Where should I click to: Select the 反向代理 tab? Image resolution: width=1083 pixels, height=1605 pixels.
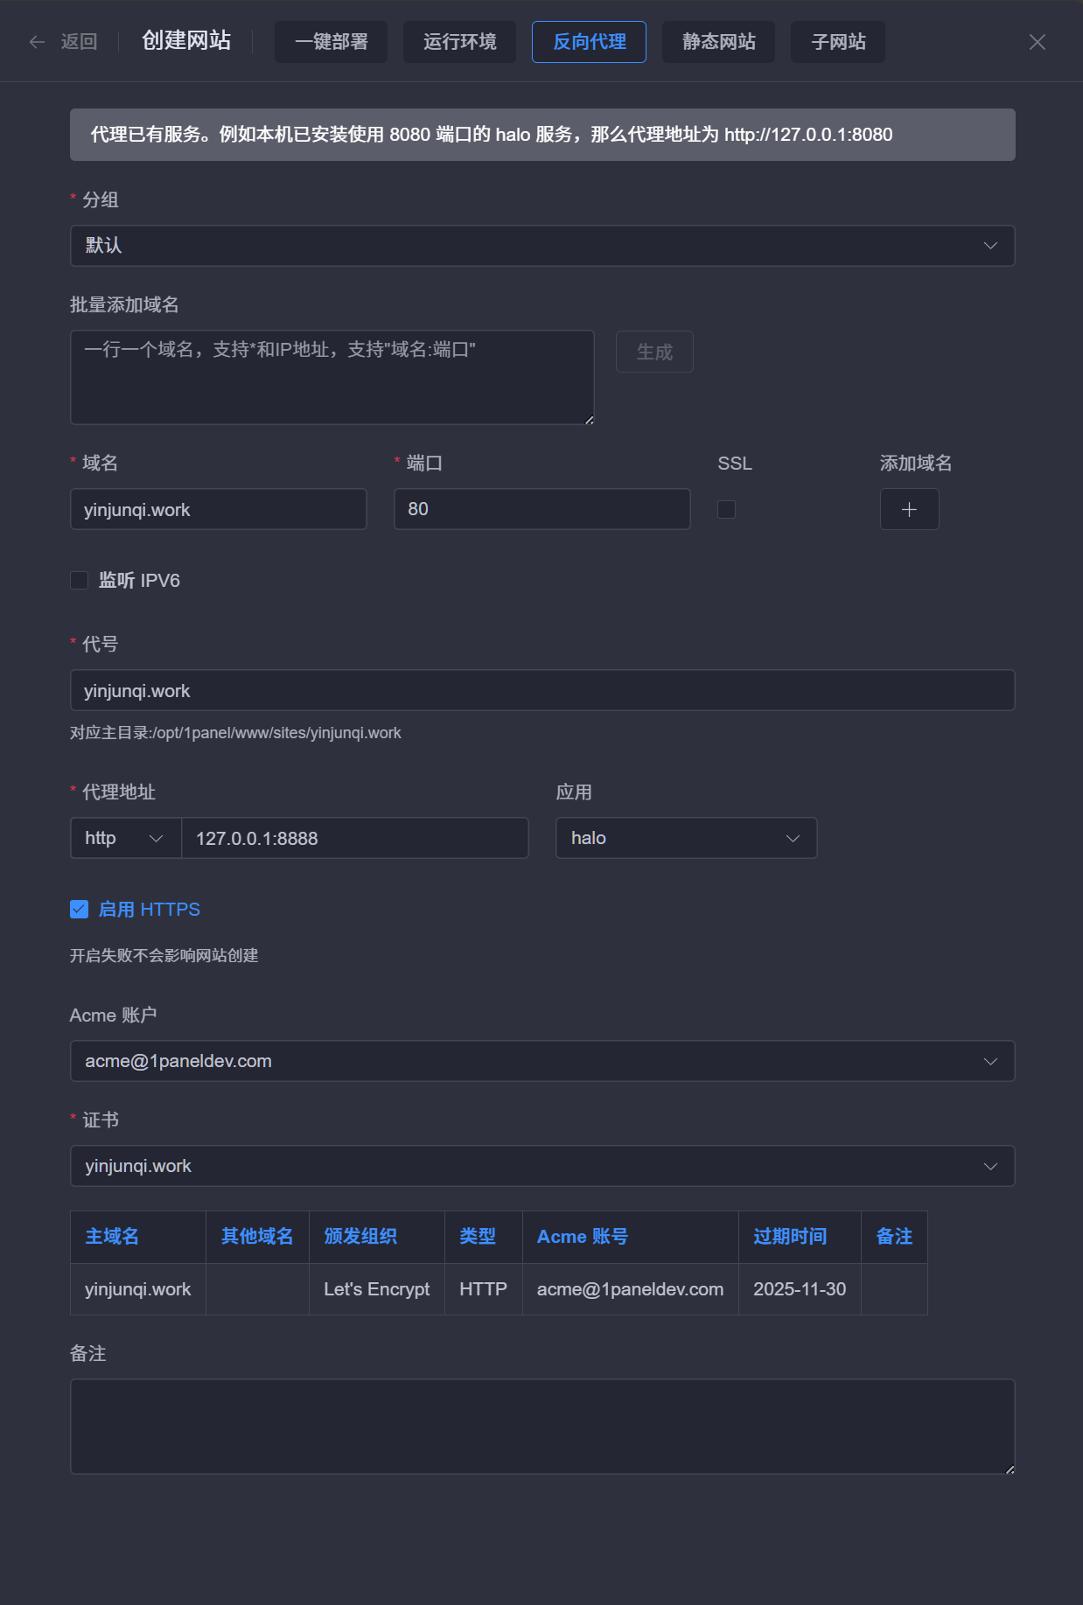point(589,42)
